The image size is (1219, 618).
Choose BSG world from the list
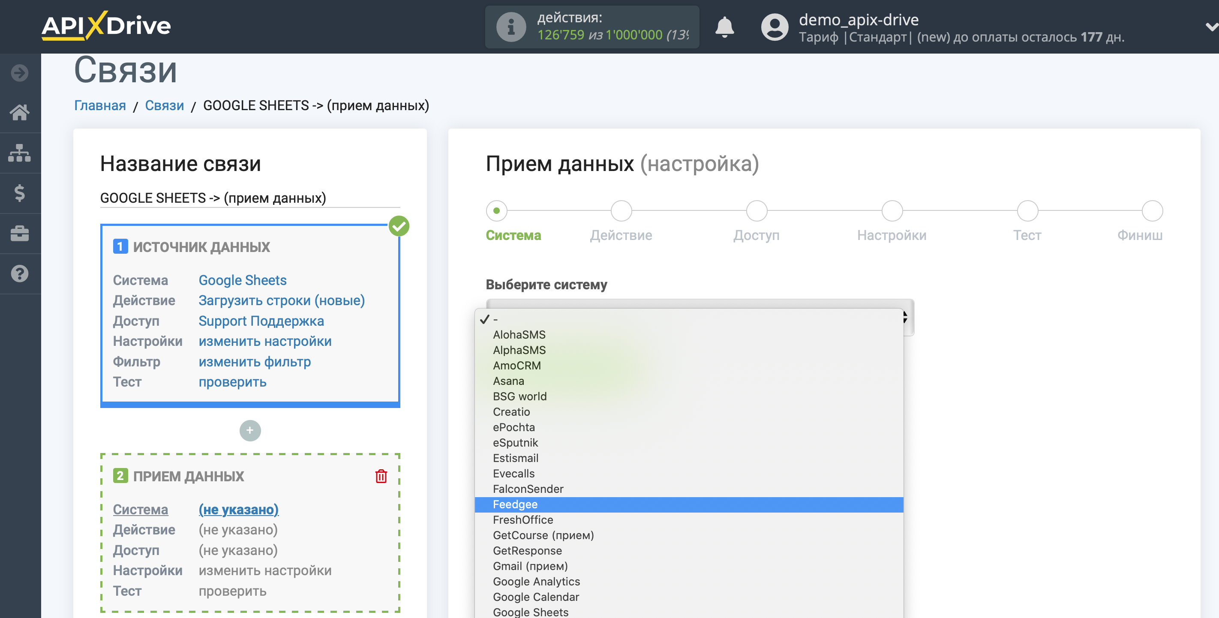pyautogui.click(x=689, y=396)
